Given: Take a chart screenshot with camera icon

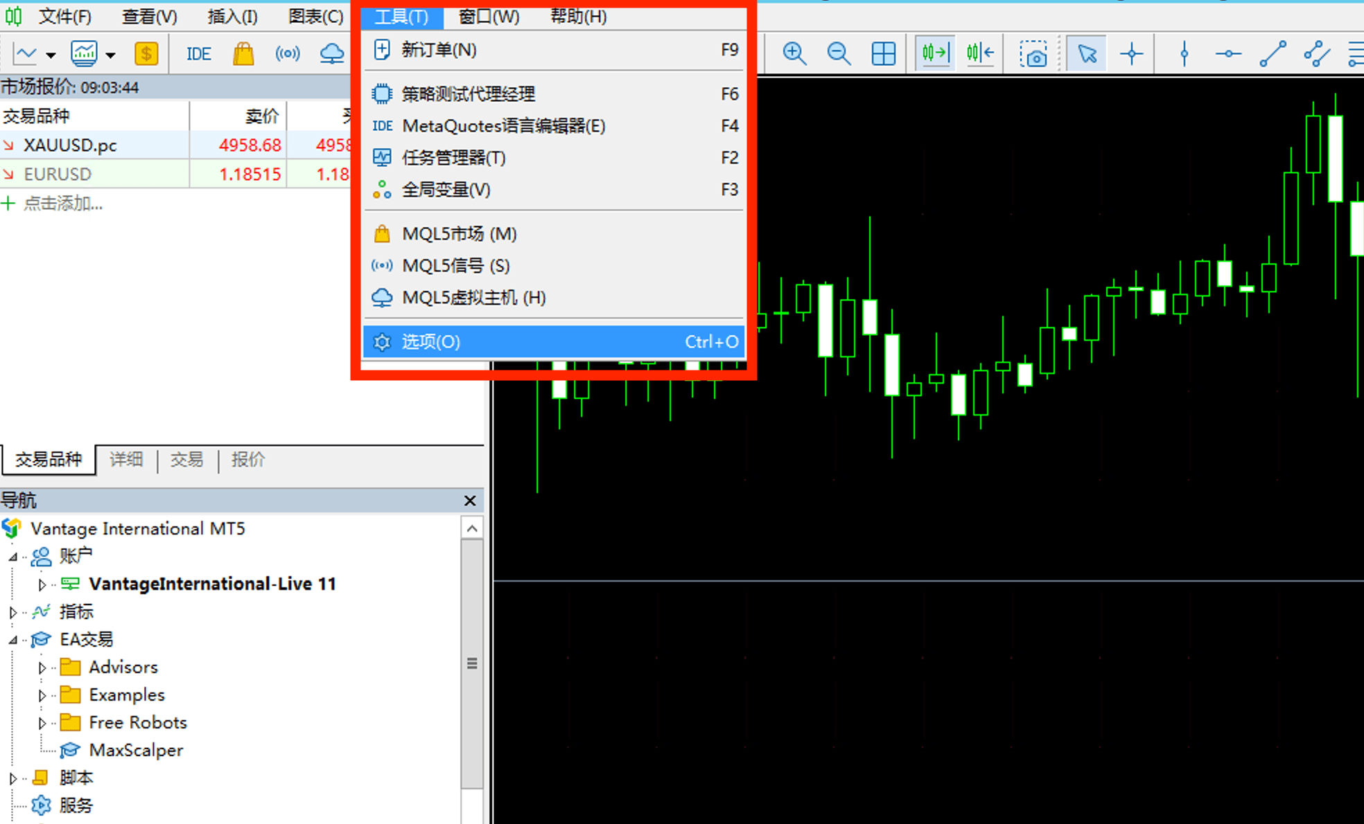Looking at the screenshot, I should pyautogui.click(x=1033, y=53).
